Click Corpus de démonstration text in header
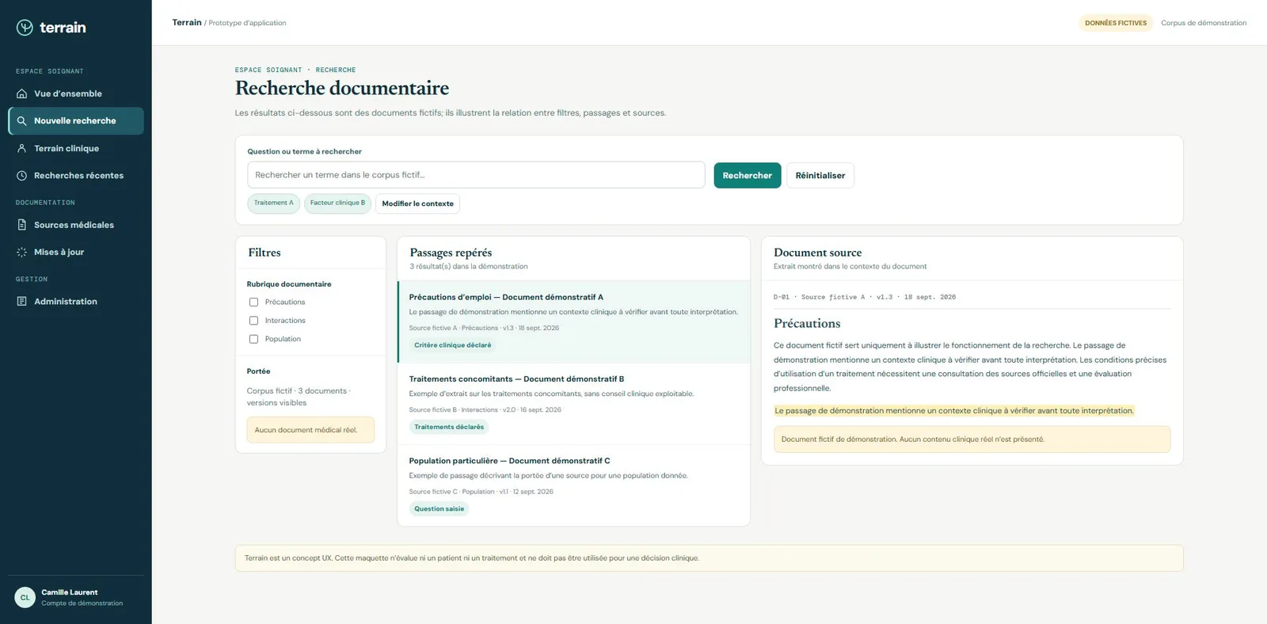The image size is (1267, 624). point(1204,23)
